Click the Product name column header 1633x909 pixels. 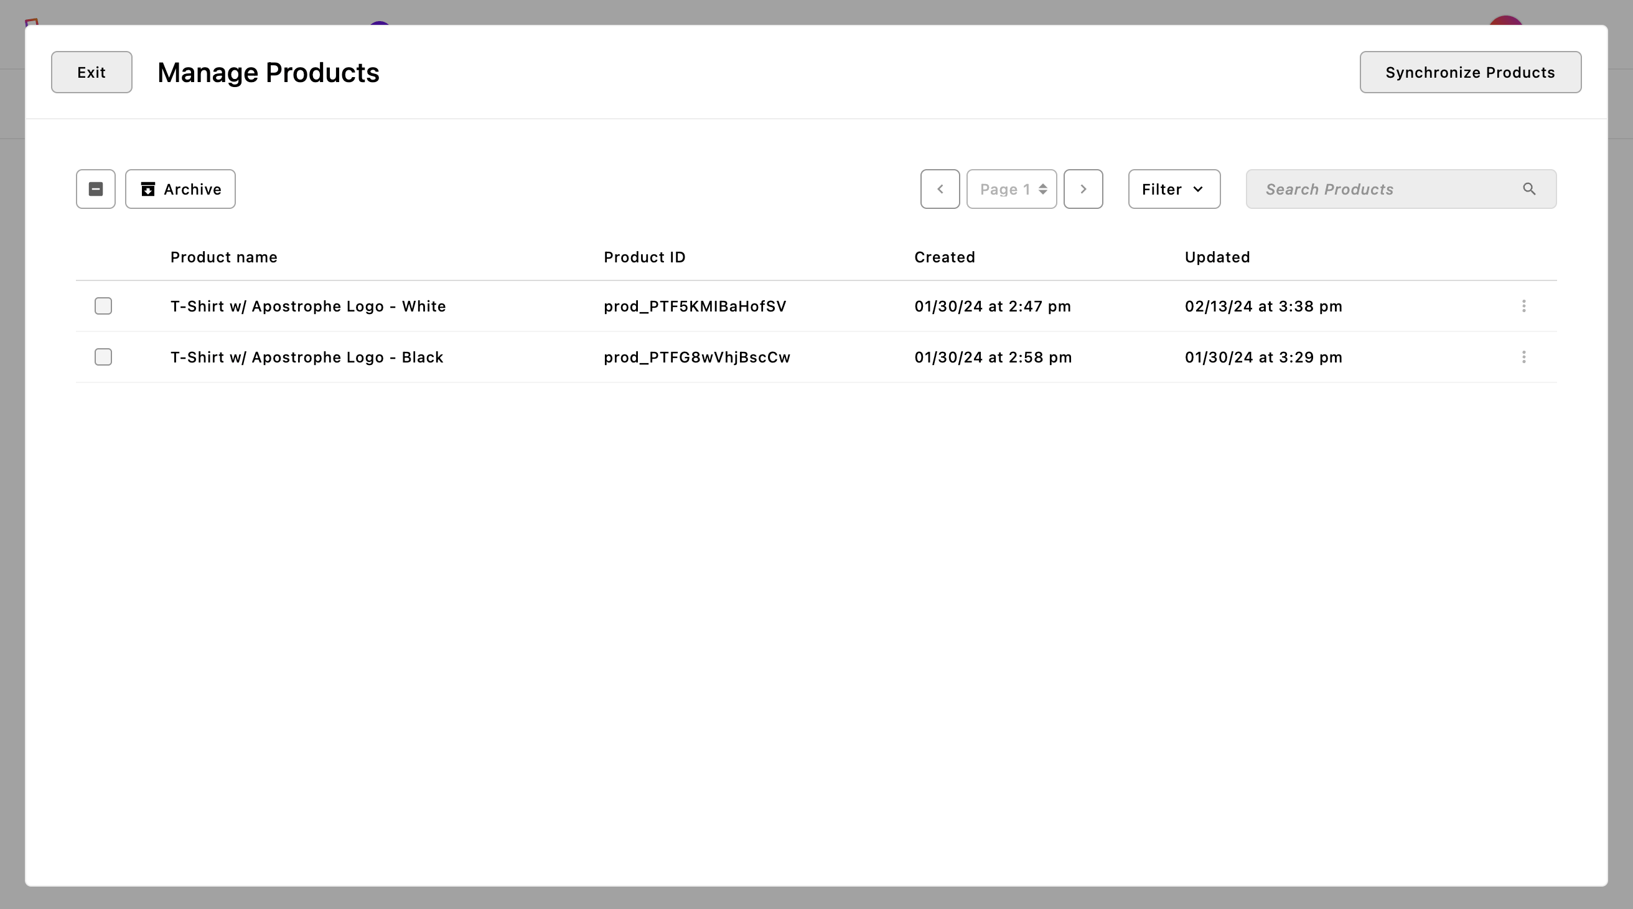pyautogui.click(x=224, y=257)
